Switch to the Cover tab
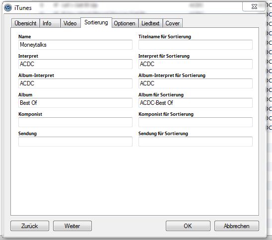 coord(173,23)
